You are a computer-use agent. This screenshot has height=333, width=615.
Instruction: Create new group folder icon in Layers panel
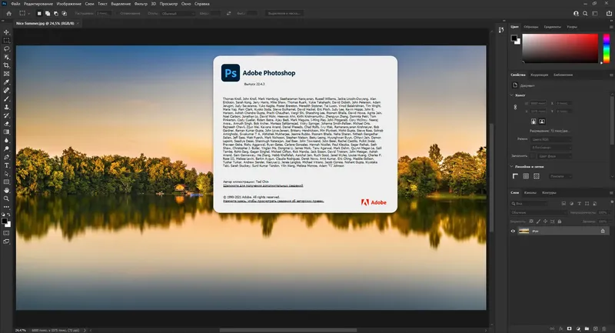click(x=587, y=328)
